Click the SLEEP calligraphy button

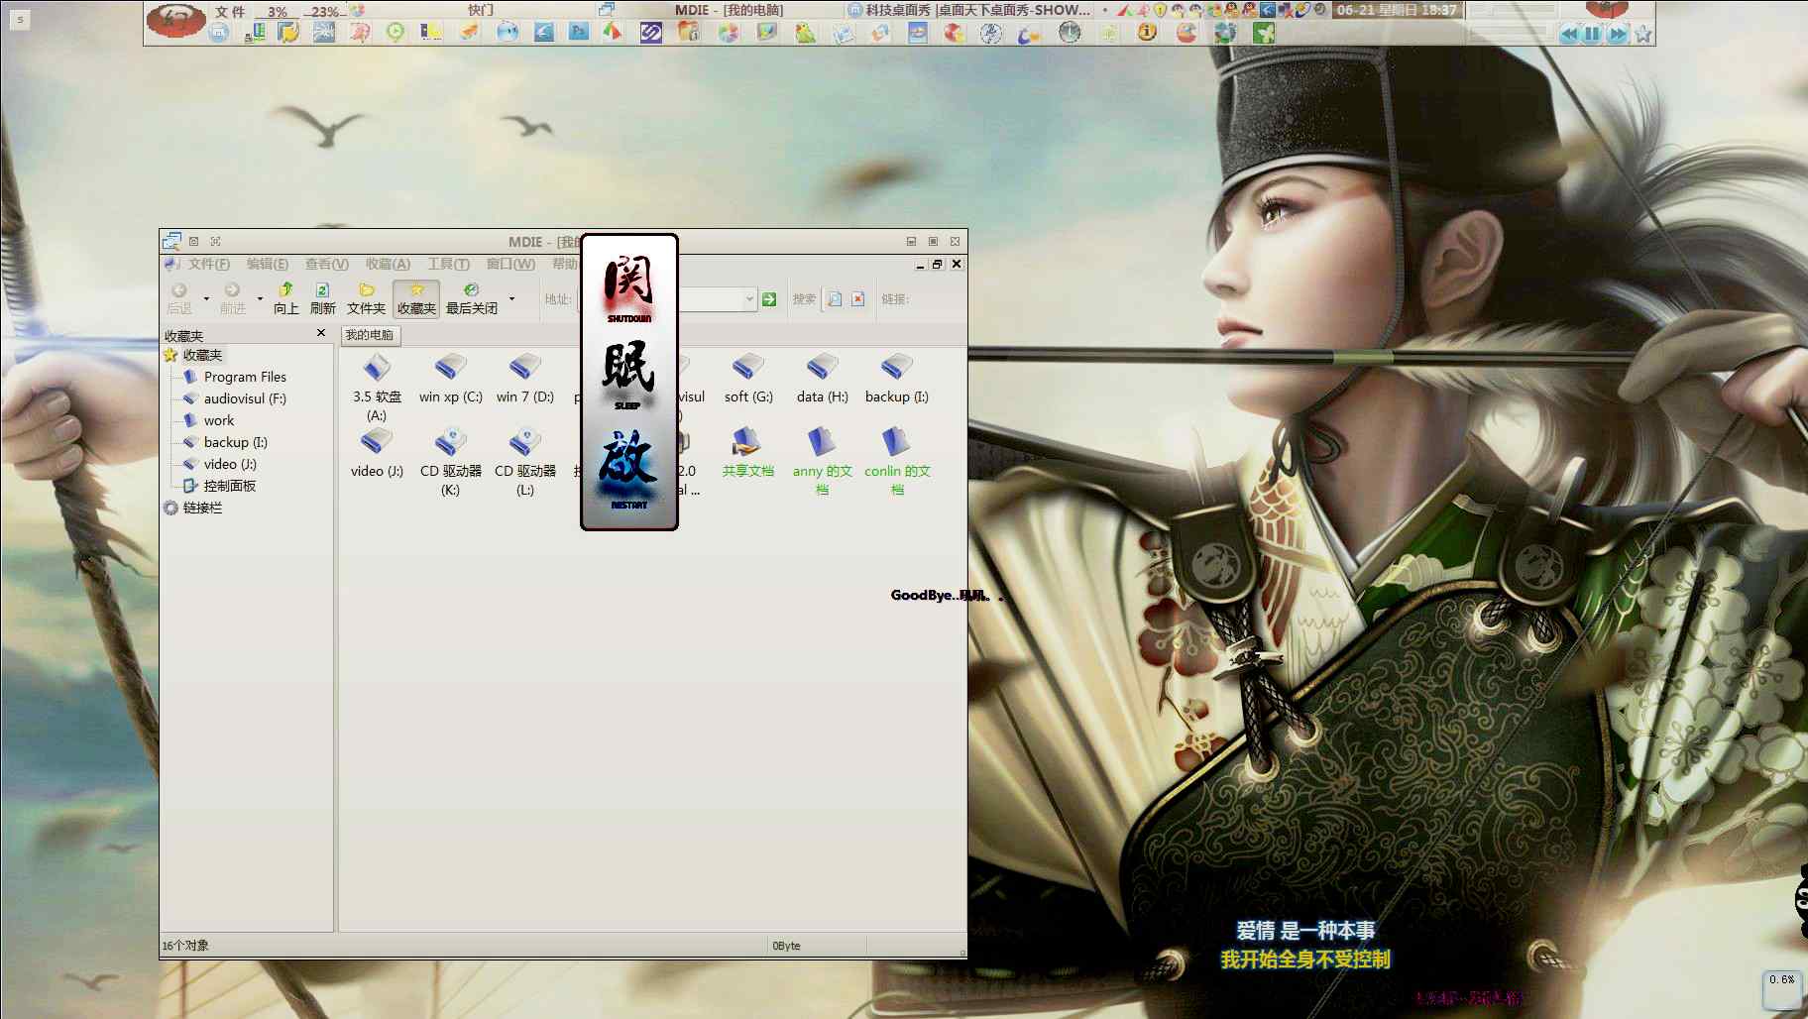click(x=628, y=374)
